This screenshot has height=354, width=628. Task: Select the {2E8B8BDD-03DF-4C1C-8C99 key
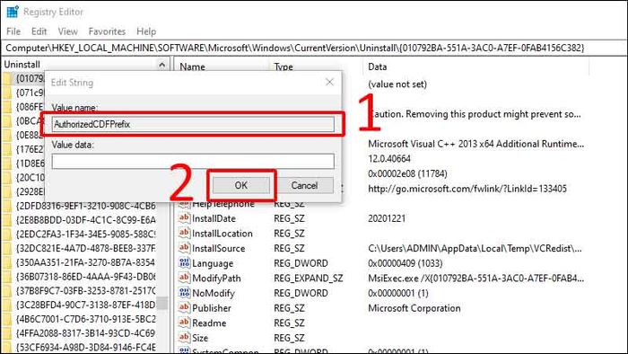coord(86,220)
